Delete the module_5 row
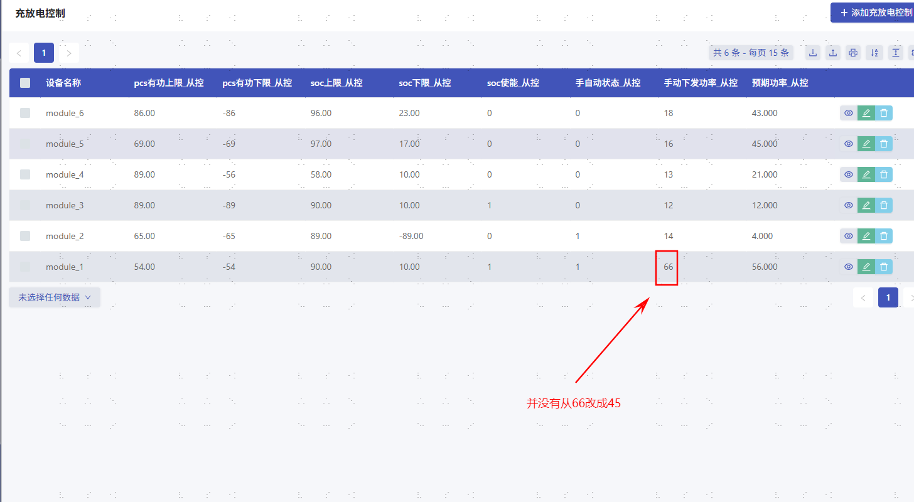 (x=884, y=144)
